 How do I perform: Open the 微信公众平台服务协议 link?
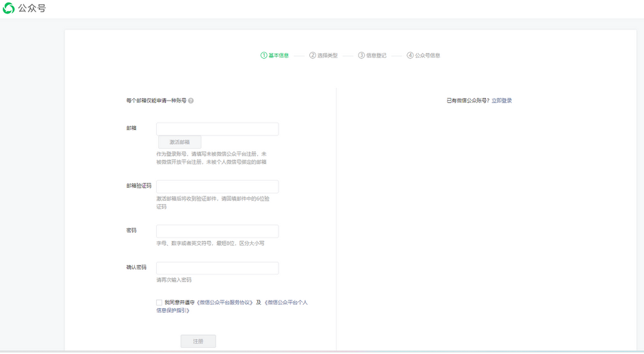tap(226, 303)
